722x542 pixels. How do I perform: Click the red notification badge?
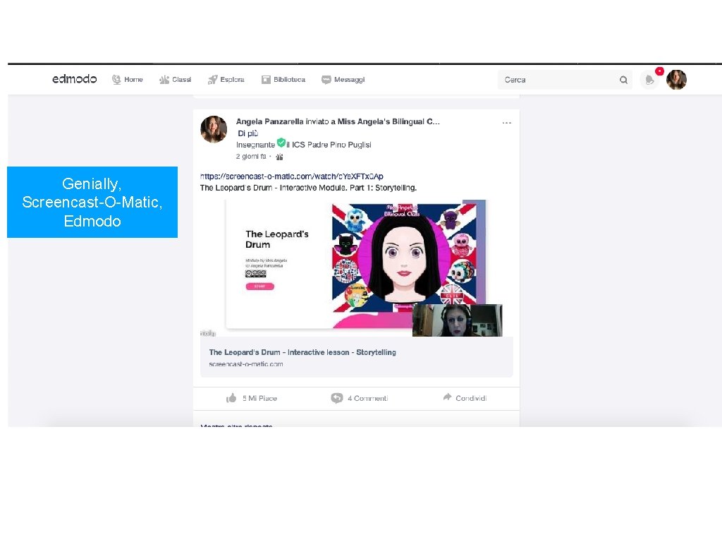click(659, 71)
